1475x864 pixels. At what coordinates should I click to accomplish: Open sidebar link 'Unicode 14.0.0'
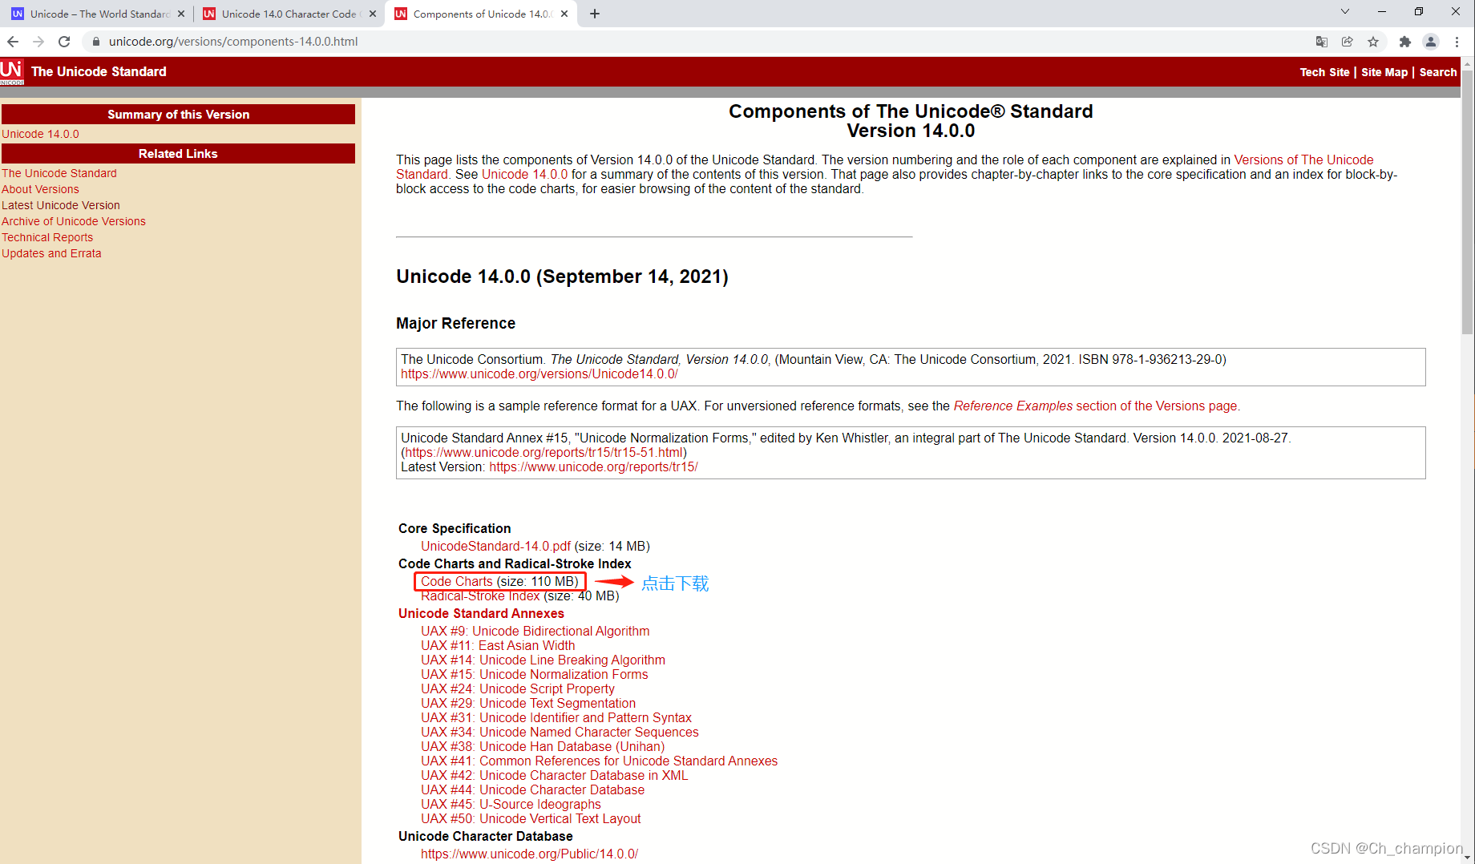click(x=40, y=134)
